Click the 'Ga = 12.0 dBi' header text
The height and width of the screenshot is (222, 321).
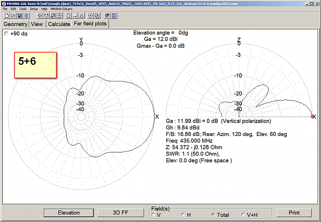tap(160, 39)
